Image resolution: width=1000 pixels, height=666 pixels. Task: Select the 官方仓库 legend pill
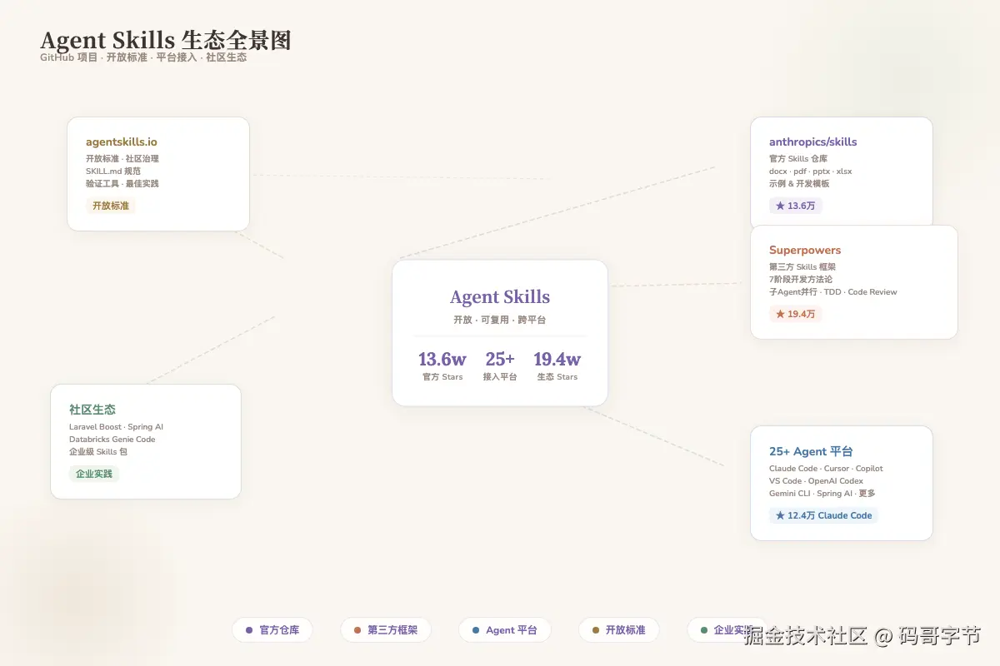point(272,630)
